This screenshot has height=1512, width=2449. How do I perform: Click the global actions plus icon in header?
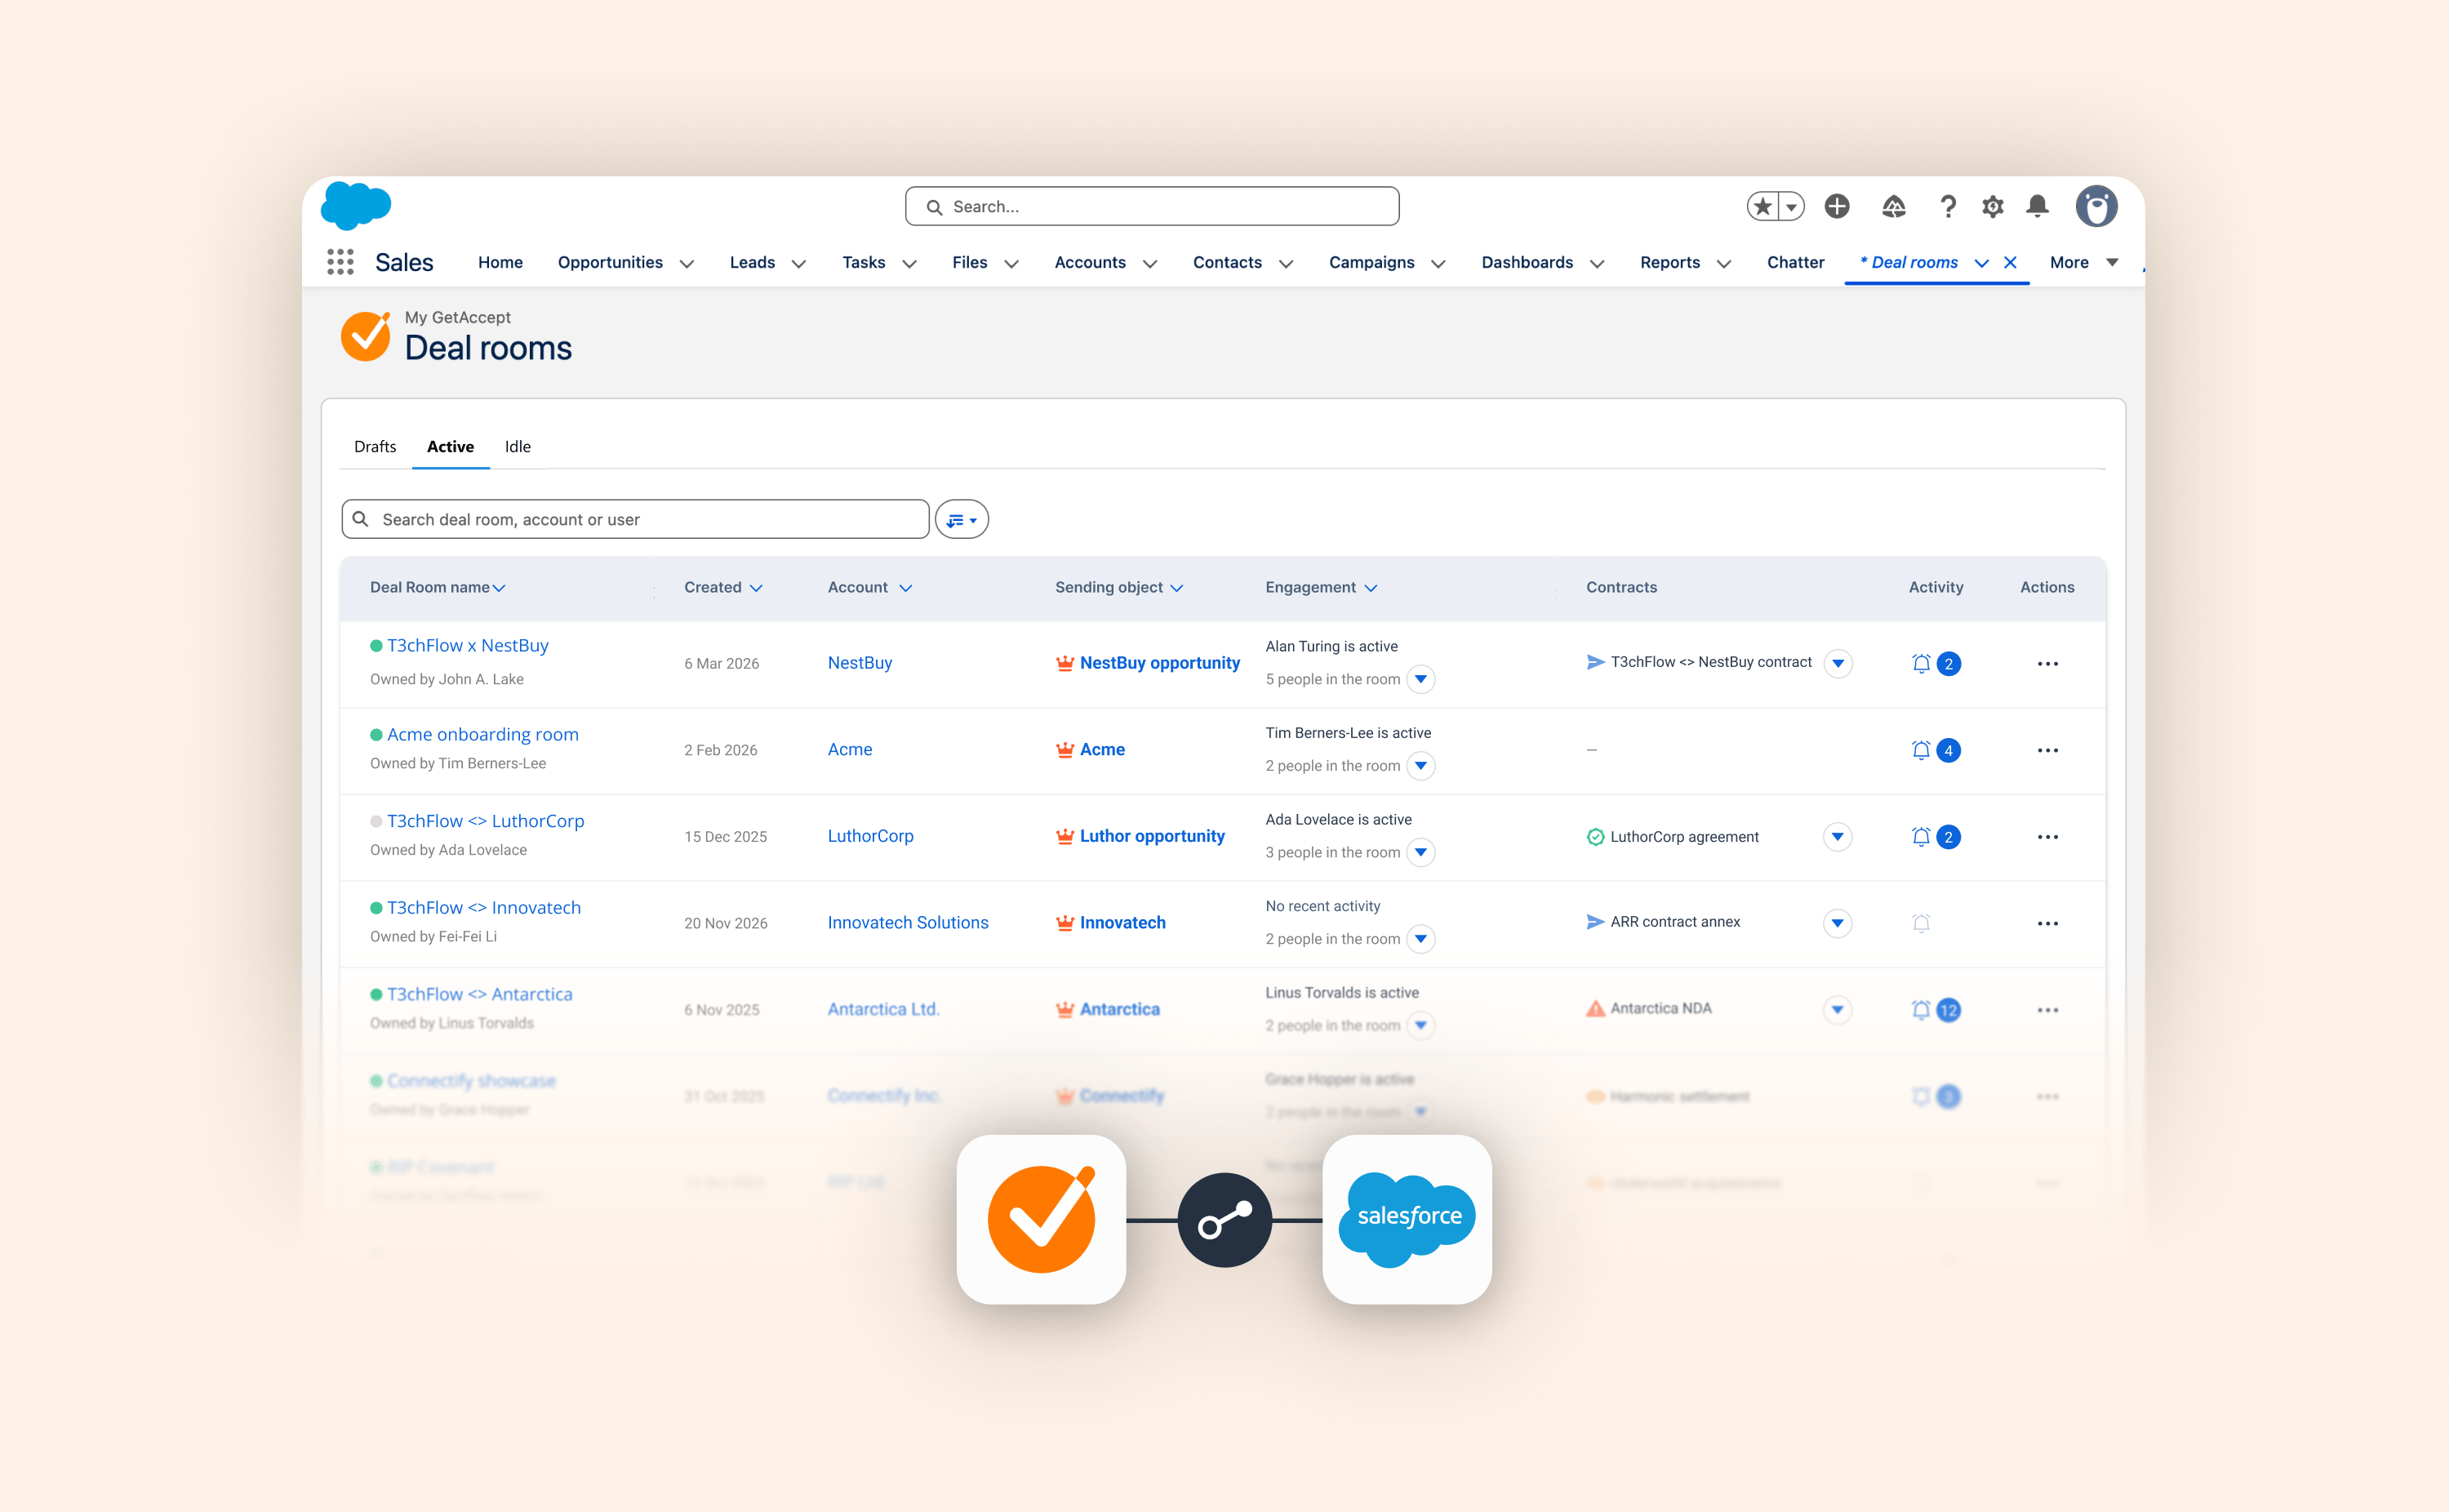[1836, 206]
